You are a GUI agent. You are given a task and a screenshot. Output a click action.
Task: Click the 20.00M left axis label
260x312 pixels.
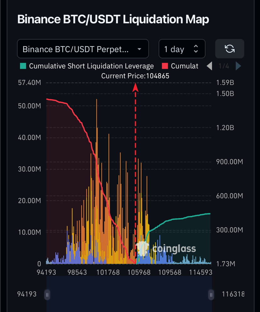point(29,201)
